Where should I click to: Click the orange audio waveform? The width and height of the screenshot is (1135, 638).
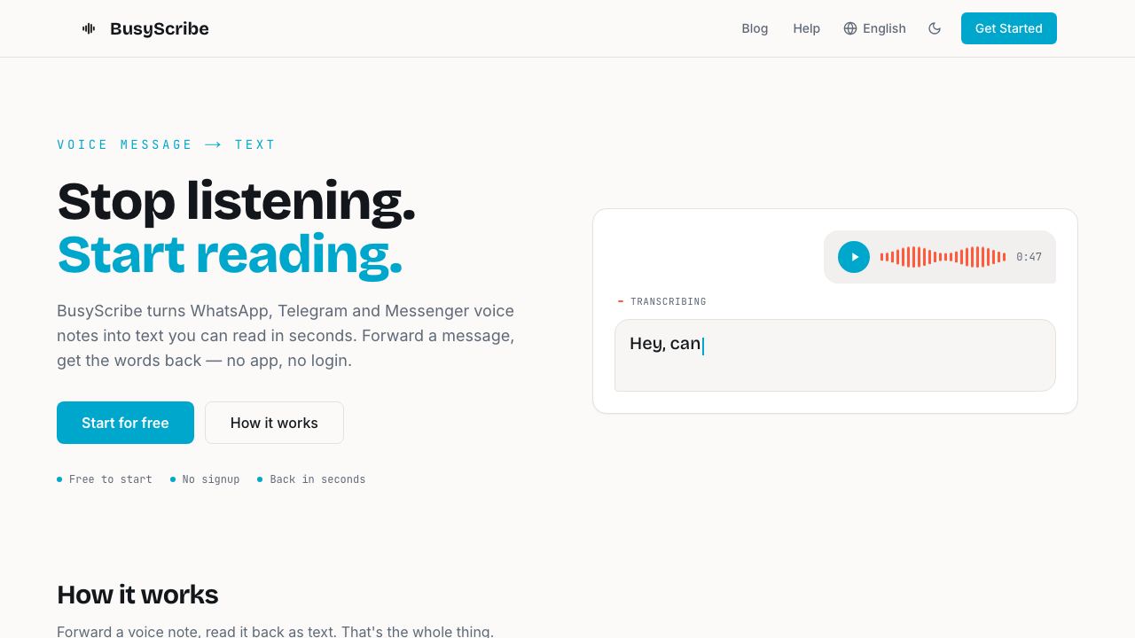[x=943, y=257]
